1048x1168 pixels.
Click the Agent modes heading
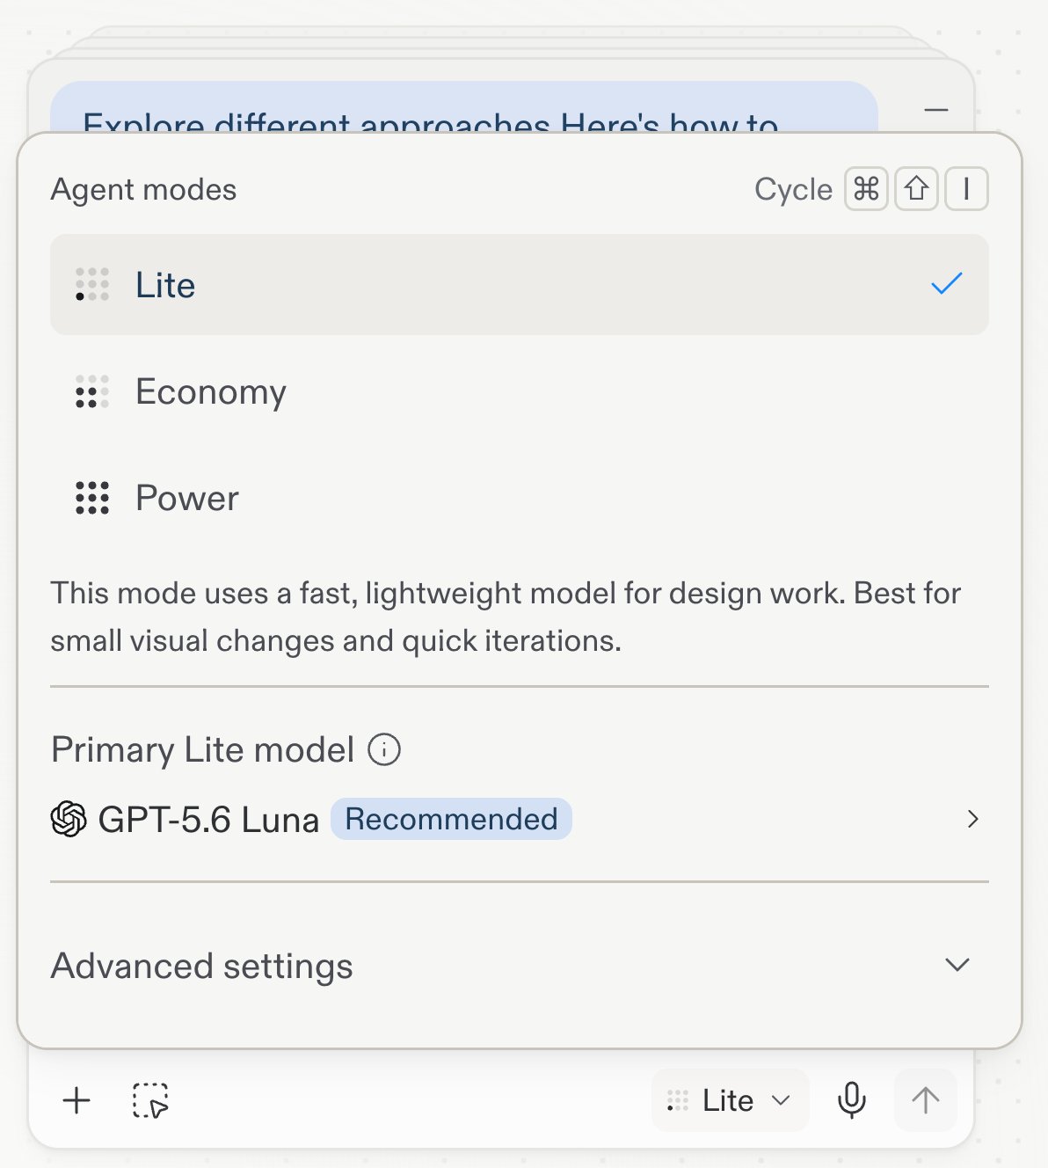pos(144,189)
